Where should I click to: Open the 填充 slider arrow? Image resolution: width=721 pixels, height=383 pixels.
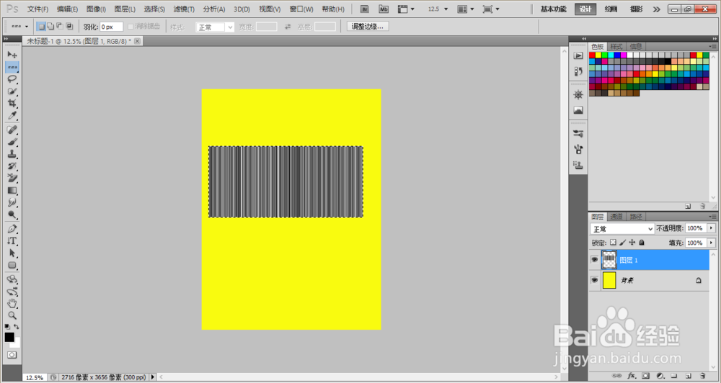(712, 243)
